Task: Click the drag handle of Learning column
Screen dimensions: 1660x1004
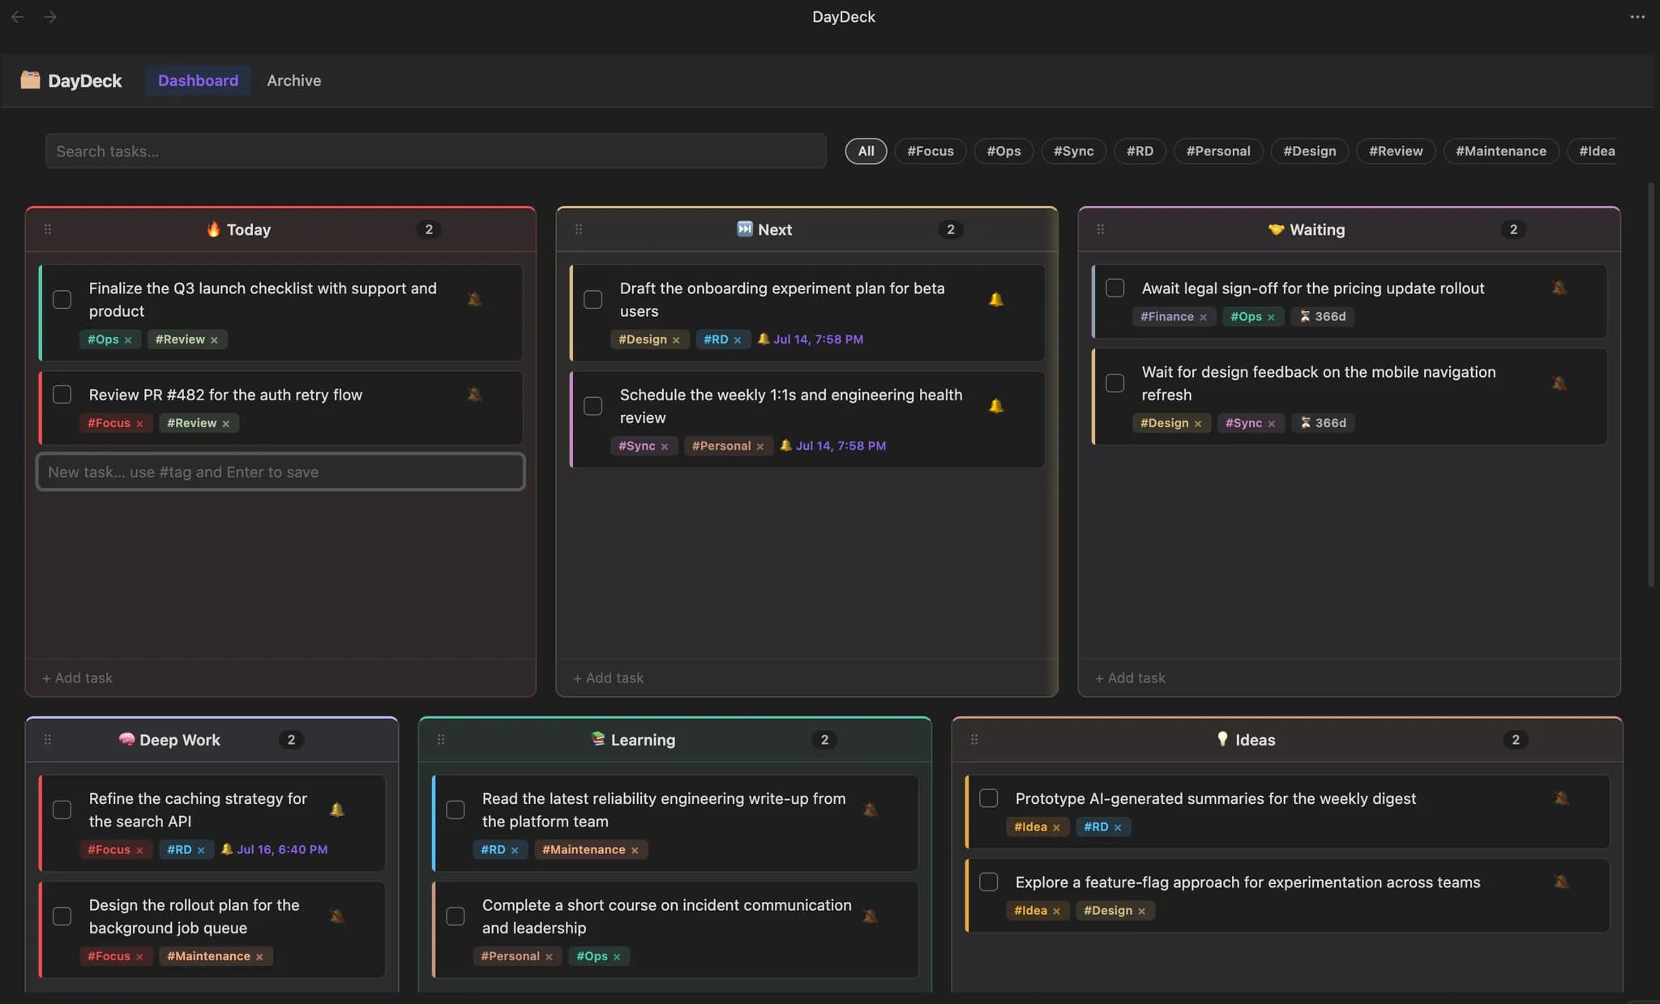Action: (441, 740)
